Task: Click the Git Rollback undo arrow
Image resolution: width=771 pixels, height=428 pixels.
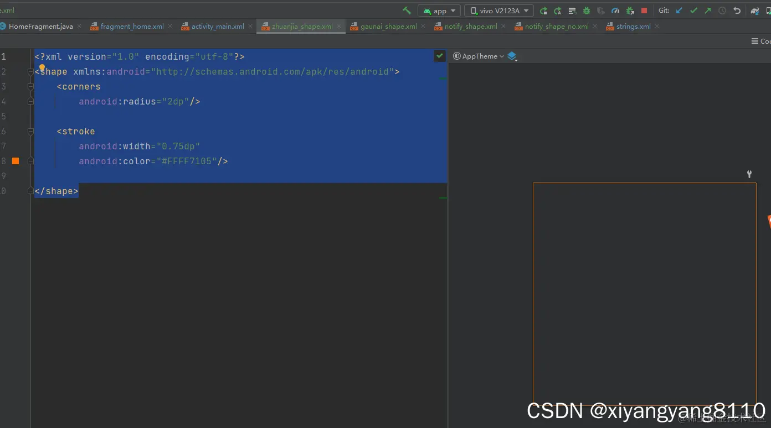Action: 737,11
